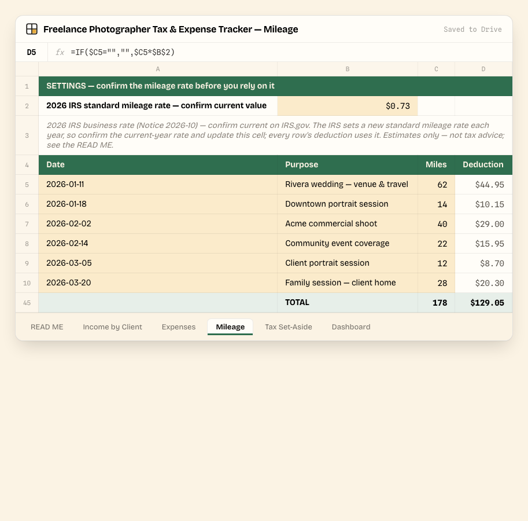Click the deduction cell $20.30
The image size is (528, 521).
point(483,282)
